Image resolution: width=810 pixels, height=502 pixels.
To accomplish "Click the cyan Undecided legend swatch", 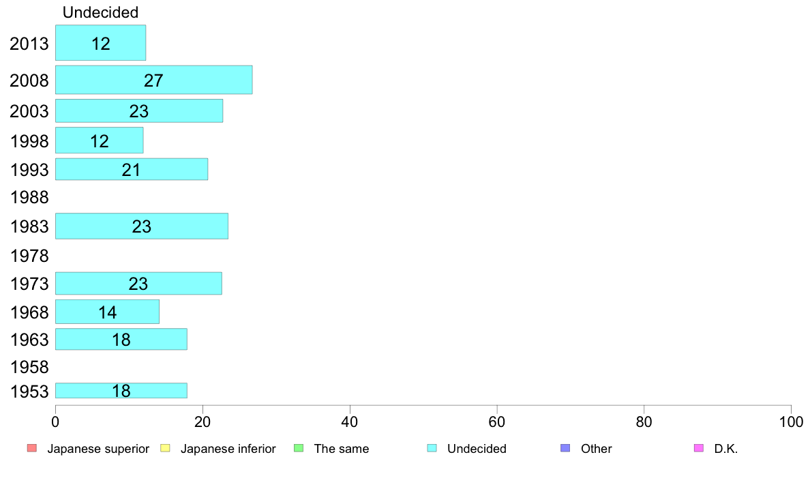I will [432, 448].
